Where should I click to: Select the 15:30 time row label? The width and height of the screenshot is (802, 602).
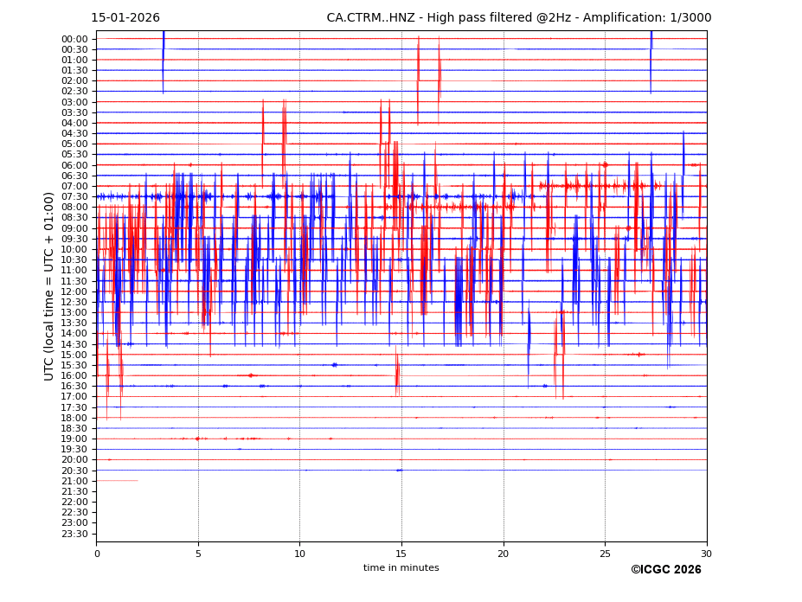coord(74,365)
